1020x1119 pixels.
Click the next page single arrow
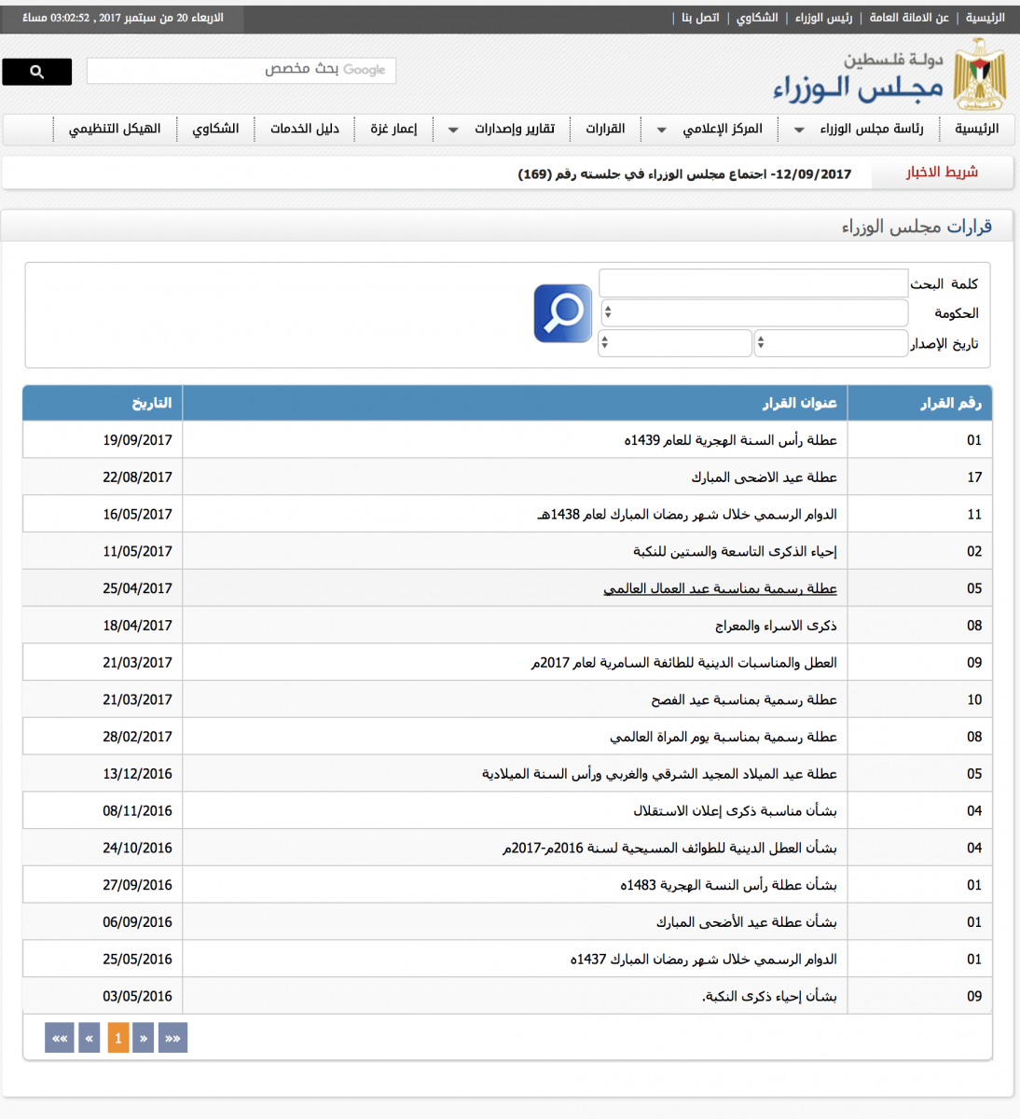click(90, 1038)
